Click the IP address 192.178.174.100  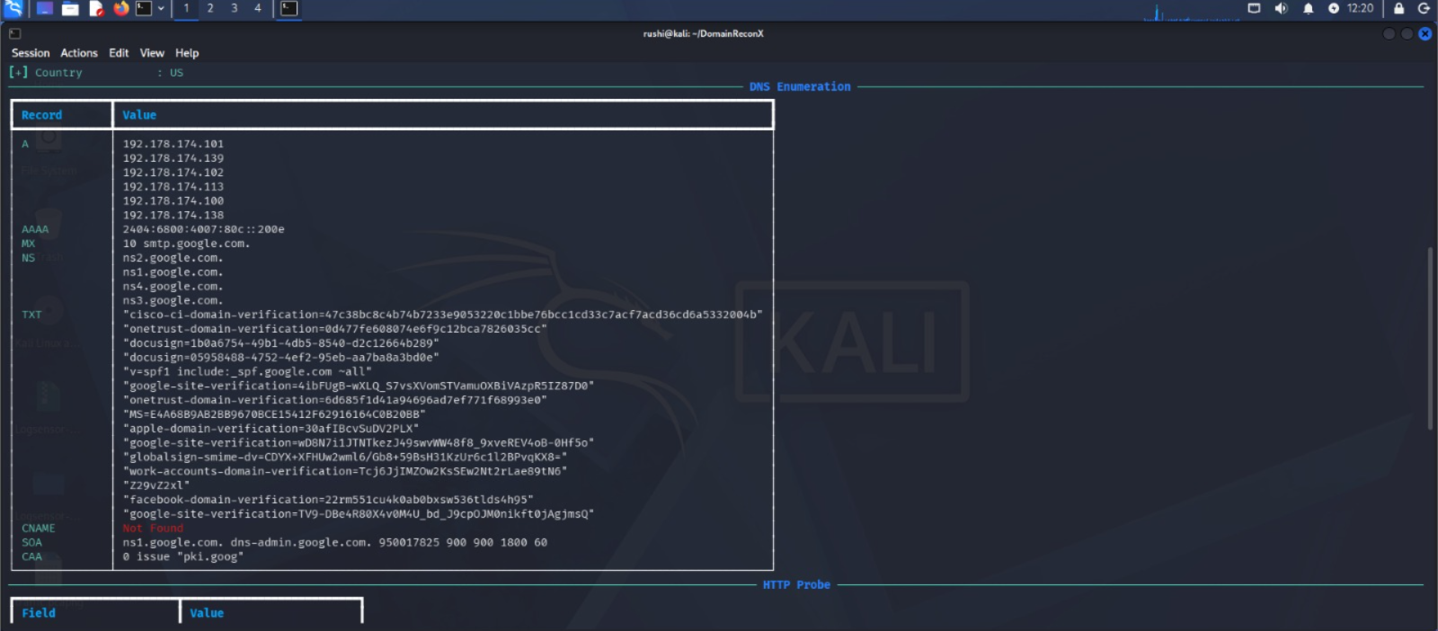tap(173, 201)
